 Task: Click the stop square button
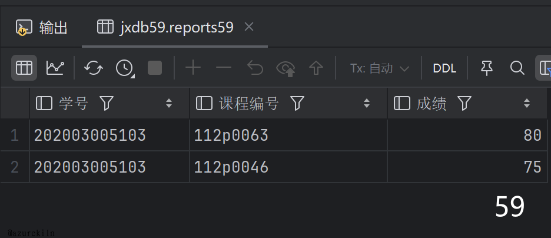[155, 68]
